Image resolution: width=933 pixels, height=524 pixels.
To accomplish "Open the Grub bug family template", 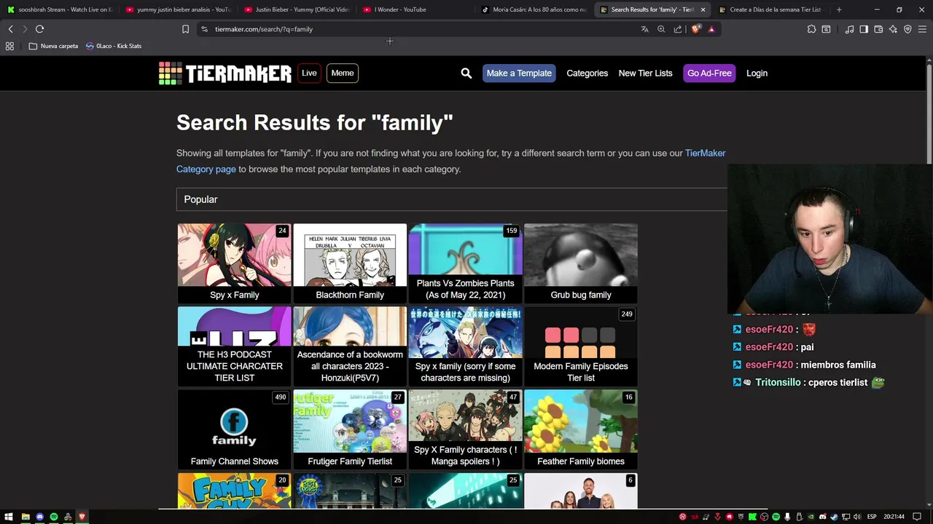I will coord(581,263).
